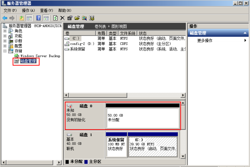Click the black X delete toolbar icon

62,18
